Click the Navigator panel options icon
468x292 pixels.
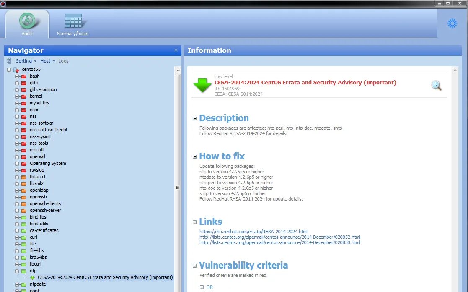coord(176,50)
